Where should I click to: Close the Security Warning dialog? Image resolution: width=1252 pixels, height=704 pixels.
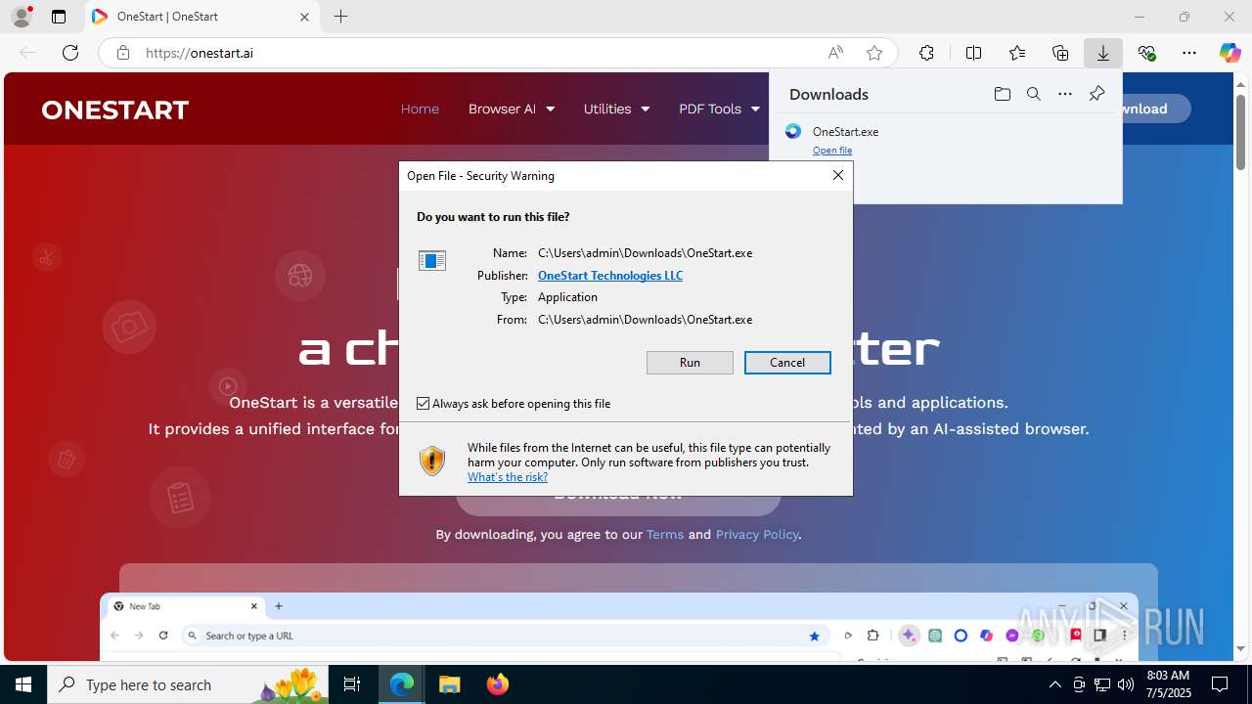[837, 175]
